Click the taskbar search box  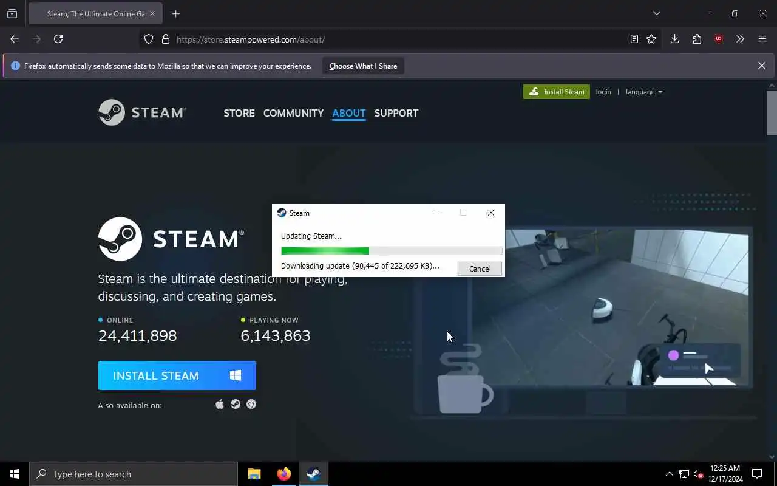pos(134,474)
